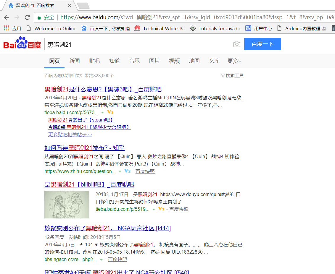
Task: Open result [理性蒸发A+]天啊,黑暗剑21出来了
Action: [117, 272]
